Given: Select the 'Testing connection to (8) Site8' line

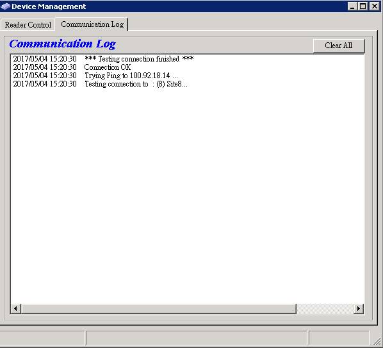Looking at the screenshot, I should (100, 84).
